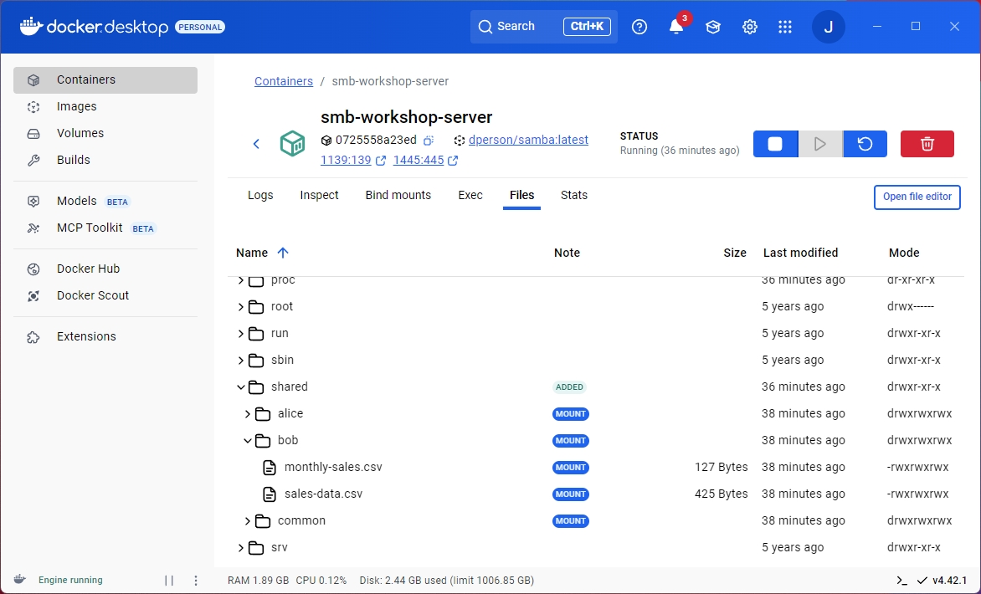Toggle sort order on Name column

pos(282,253)
